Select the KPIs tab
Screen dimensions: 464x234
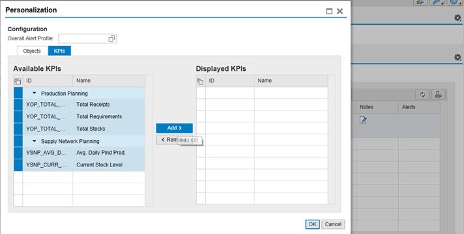(59, 51)
